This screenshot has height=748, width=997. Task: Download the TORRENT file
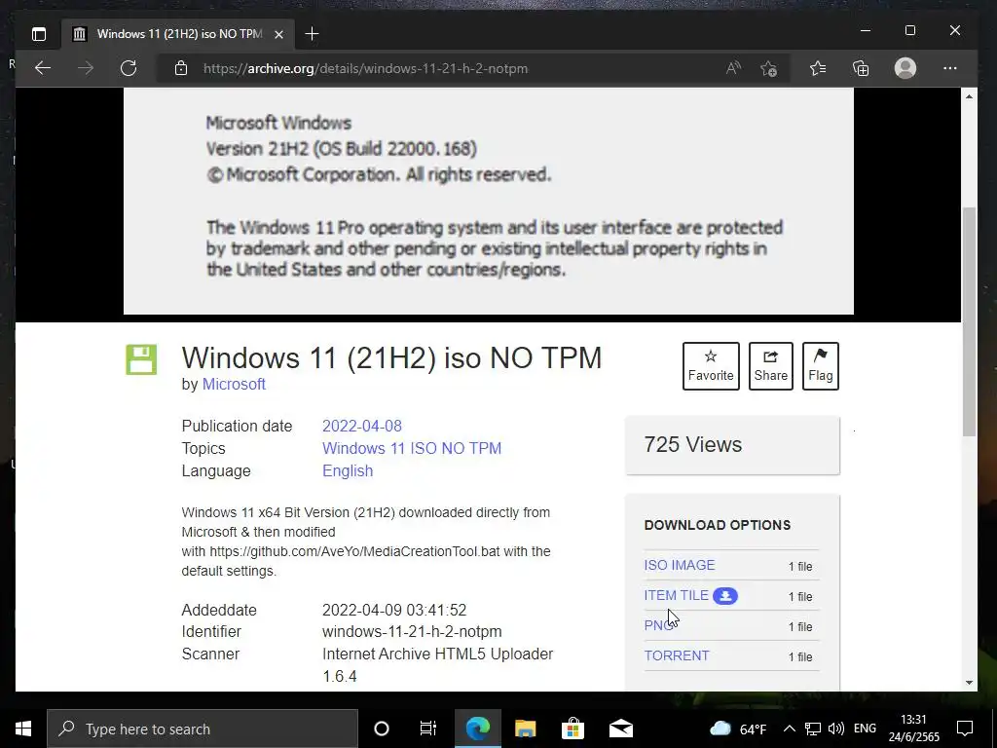677,655
